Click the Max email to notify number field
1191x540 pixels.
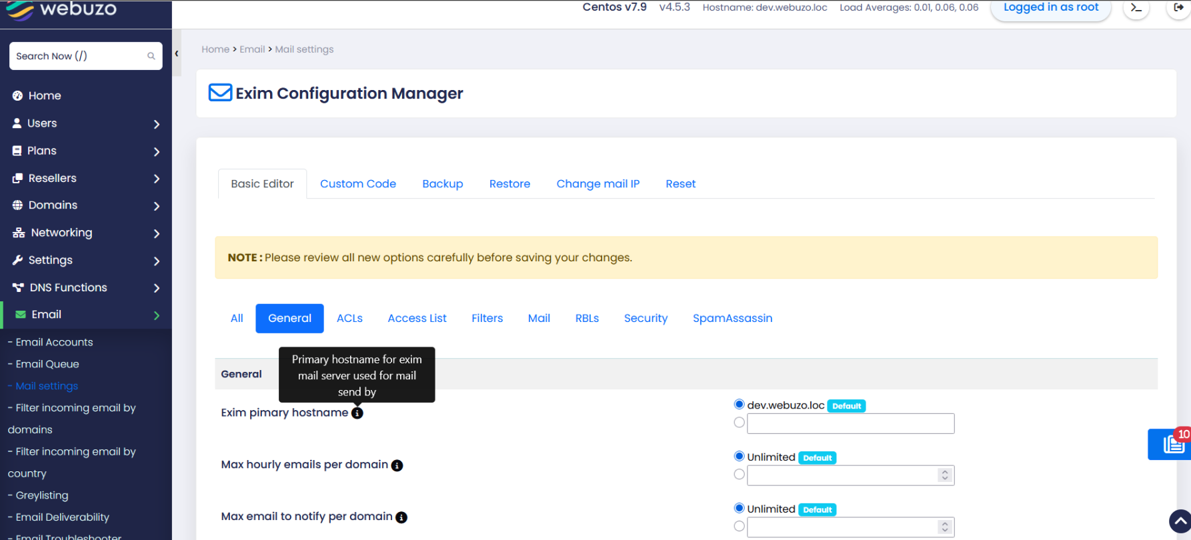coord(851,527)
